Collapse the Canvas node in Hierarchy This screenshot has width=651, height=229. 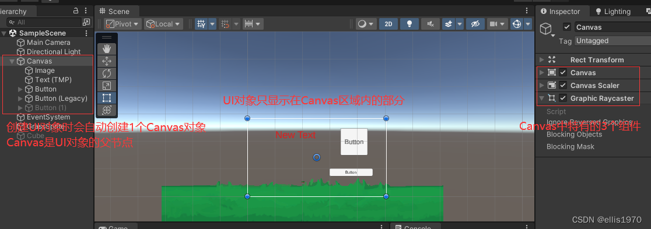[12, 61]
